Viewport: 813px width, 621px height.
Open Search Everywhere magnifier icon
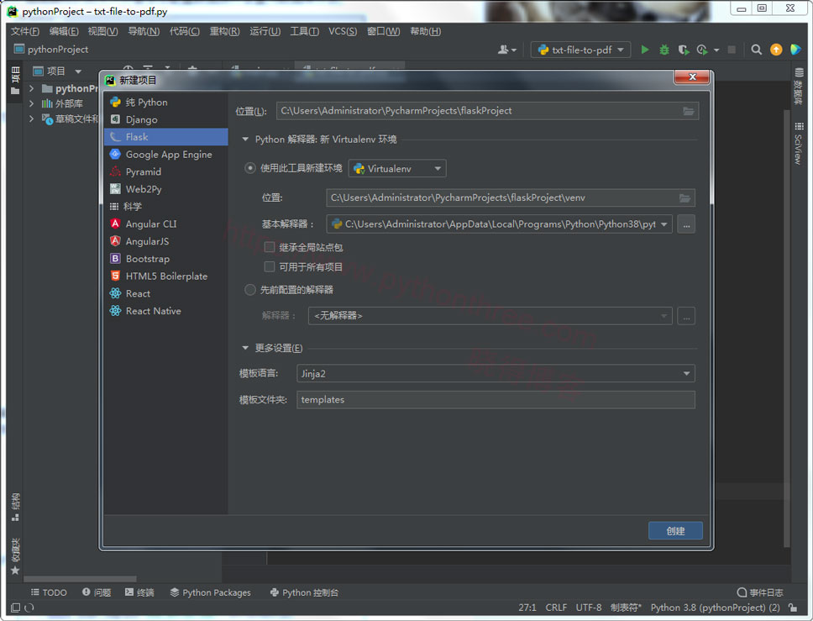[757, 50]
